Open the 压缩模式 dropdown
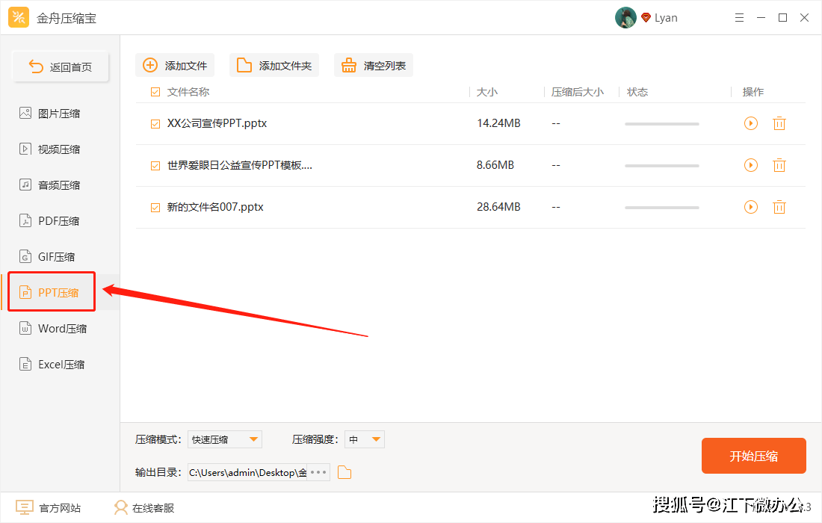The height and width of the screenshot is (523, 822). [x=225, y=439]
